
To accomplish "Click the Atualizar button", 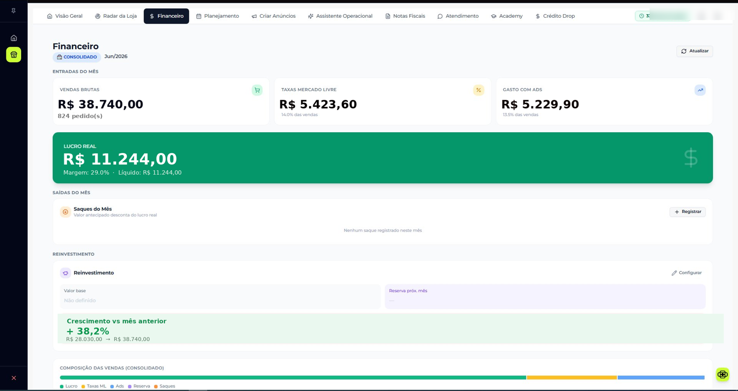I will 694,51.
